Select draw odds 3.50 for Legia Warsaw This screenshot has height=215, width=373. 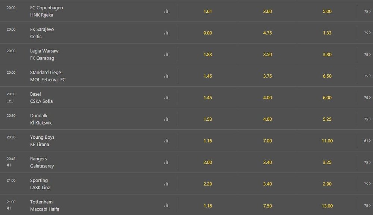pyautogui.click(x=267, y=54)
